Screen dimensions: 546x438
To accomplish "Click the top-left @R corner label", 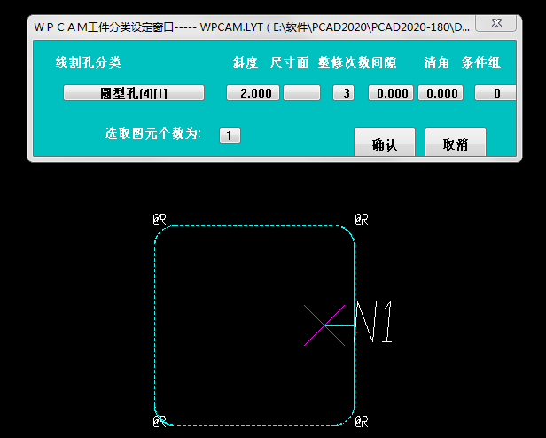I will point(160,220).
